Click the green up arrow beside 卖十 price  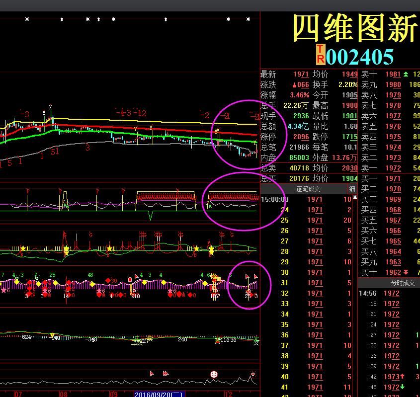click(x=406, y=74)
